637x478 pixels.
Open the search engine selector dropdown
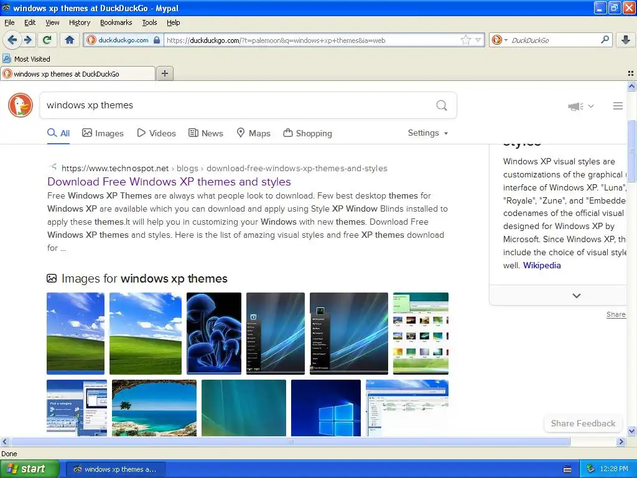[x=500, y=40]
